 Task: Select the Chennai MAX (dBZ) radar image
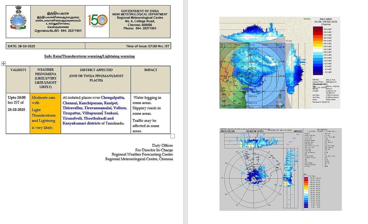coord(280,63)
